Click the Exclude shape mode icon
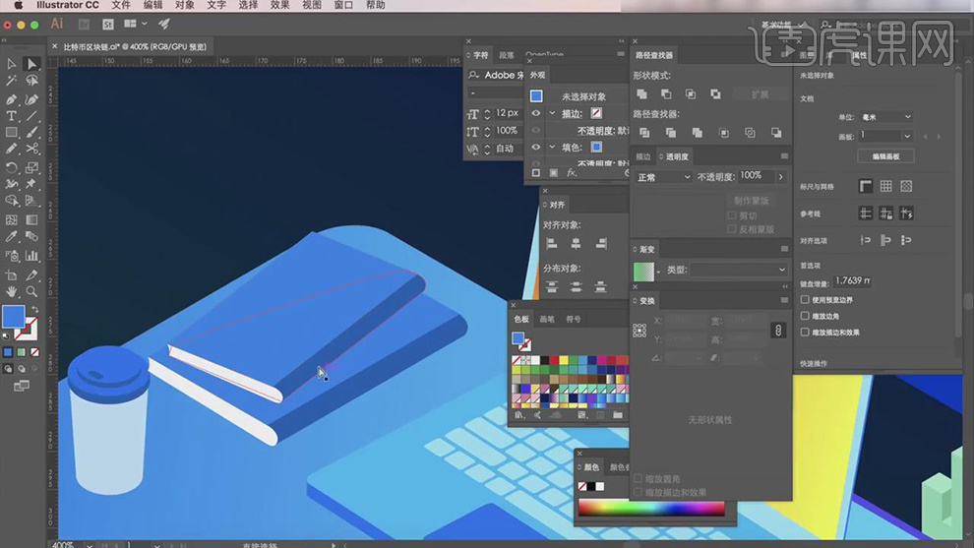Viewport: 974px width, 548px height. click(715, 94)
